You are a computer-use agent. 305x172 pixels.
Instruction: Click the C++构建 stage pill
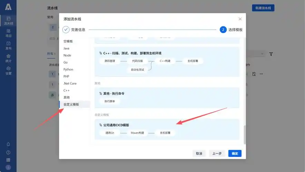[x=165, y=61]
